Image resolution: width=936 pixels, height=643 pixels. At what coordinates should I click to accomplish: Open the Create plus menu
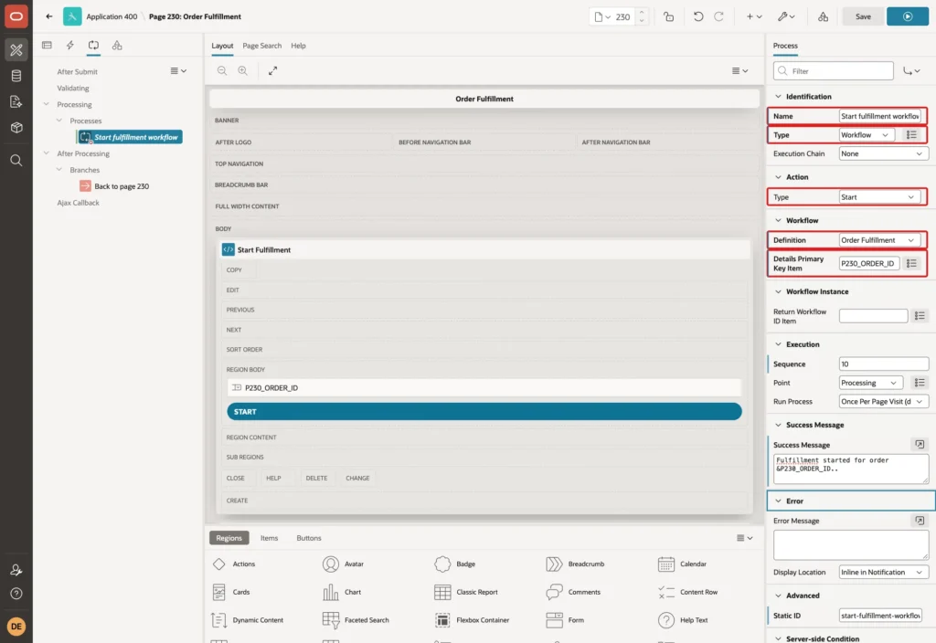point(754,16)
